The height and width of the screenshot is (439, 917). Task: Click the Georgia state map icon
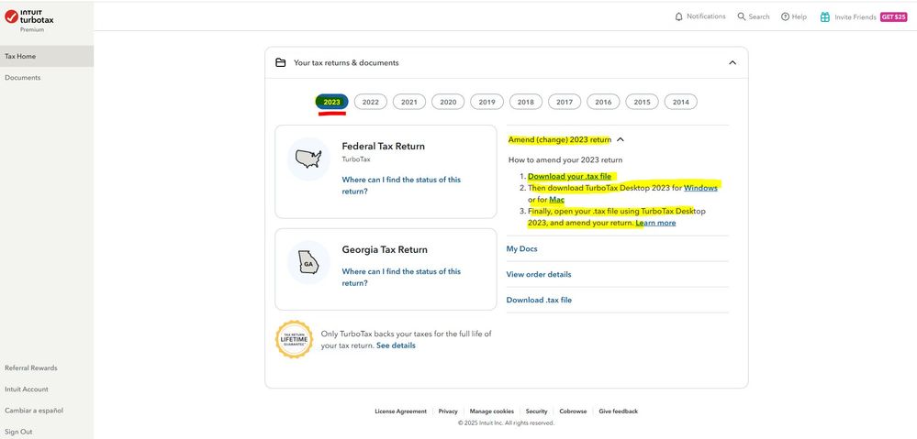point(308,263)
